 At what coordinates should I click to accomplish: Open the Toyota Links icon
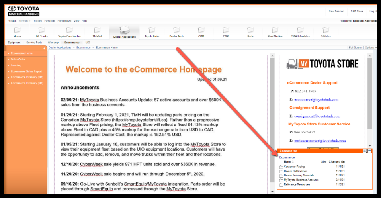pyautogui.click(x=152, y=30)
